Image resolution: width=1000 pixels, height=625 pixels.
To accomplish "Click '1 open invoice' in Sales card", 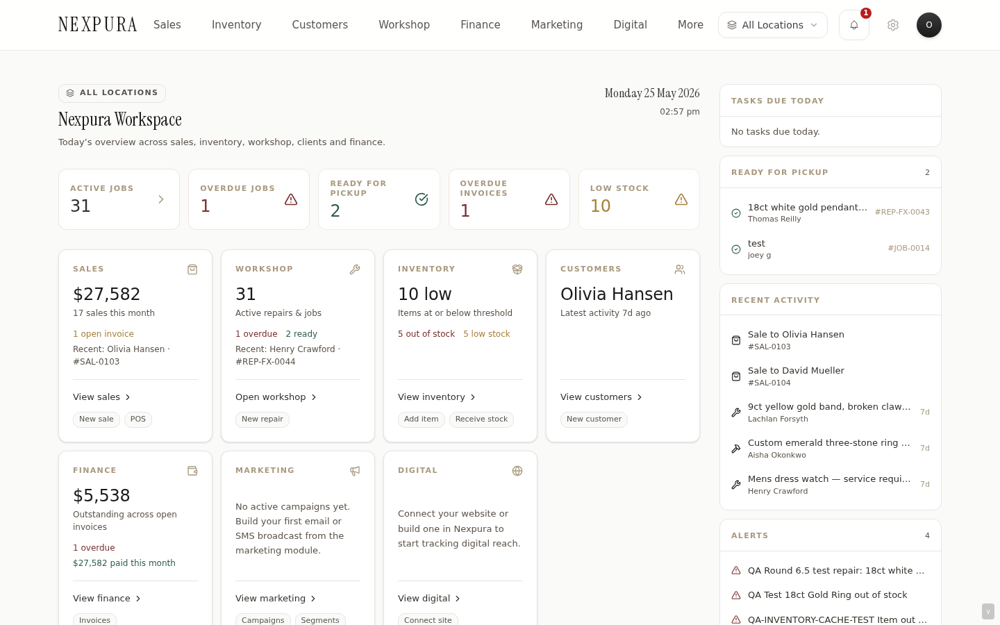I will [103, 334].
